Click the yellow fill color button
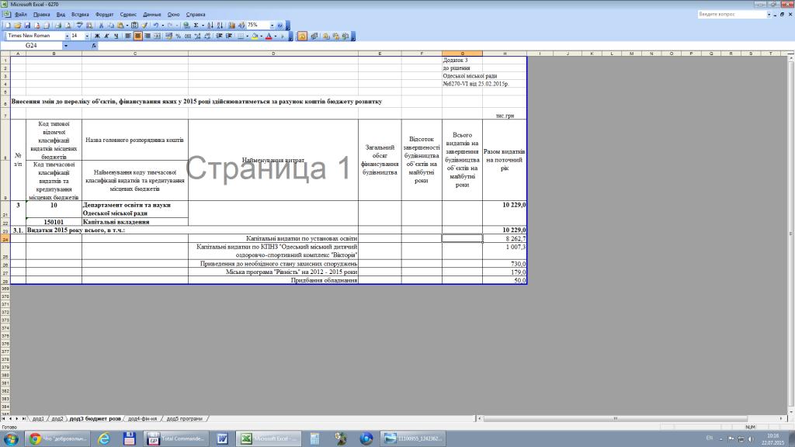 [x=255, y=36]
